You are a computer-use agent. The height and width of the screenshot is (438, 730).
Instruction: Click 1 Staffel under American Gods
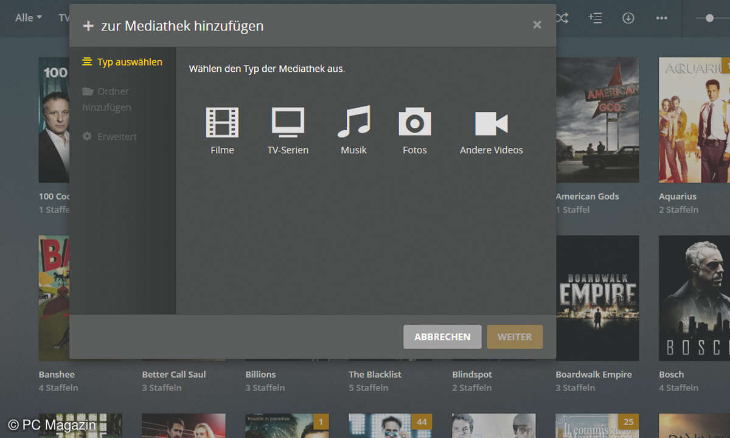click(572, 210)
